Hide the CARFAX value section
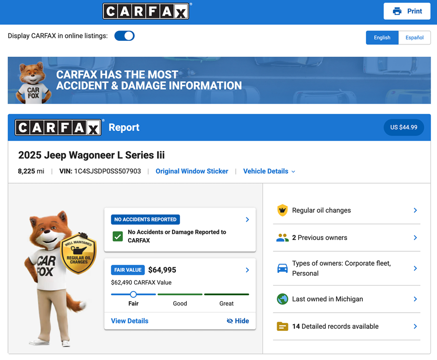The width and height of the screenshot is (437, 360). 238,321
